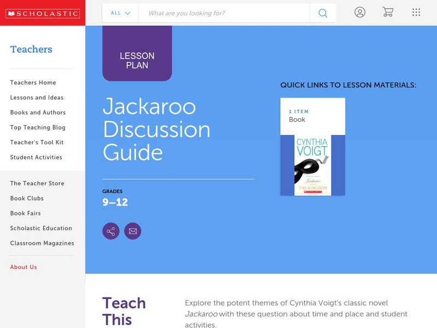Email the lesson plan using the envelope icon
The image size is (437, 328).
click(x=133, y=230)
